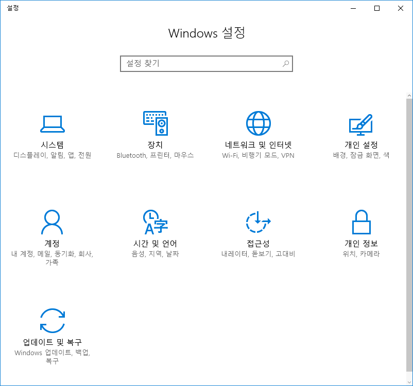Click the text 음성, 지역, 날짜
This screenshot has width=413, height=386.
click(155, 254)
